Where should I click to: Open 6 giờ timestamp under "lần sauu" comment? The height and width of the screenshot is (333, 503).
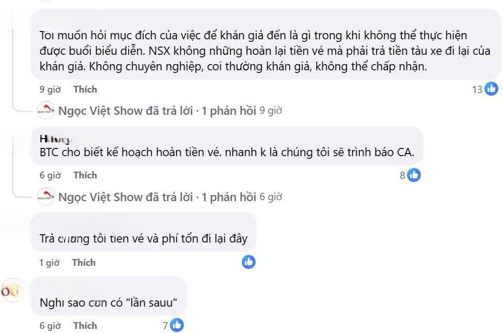50,326
